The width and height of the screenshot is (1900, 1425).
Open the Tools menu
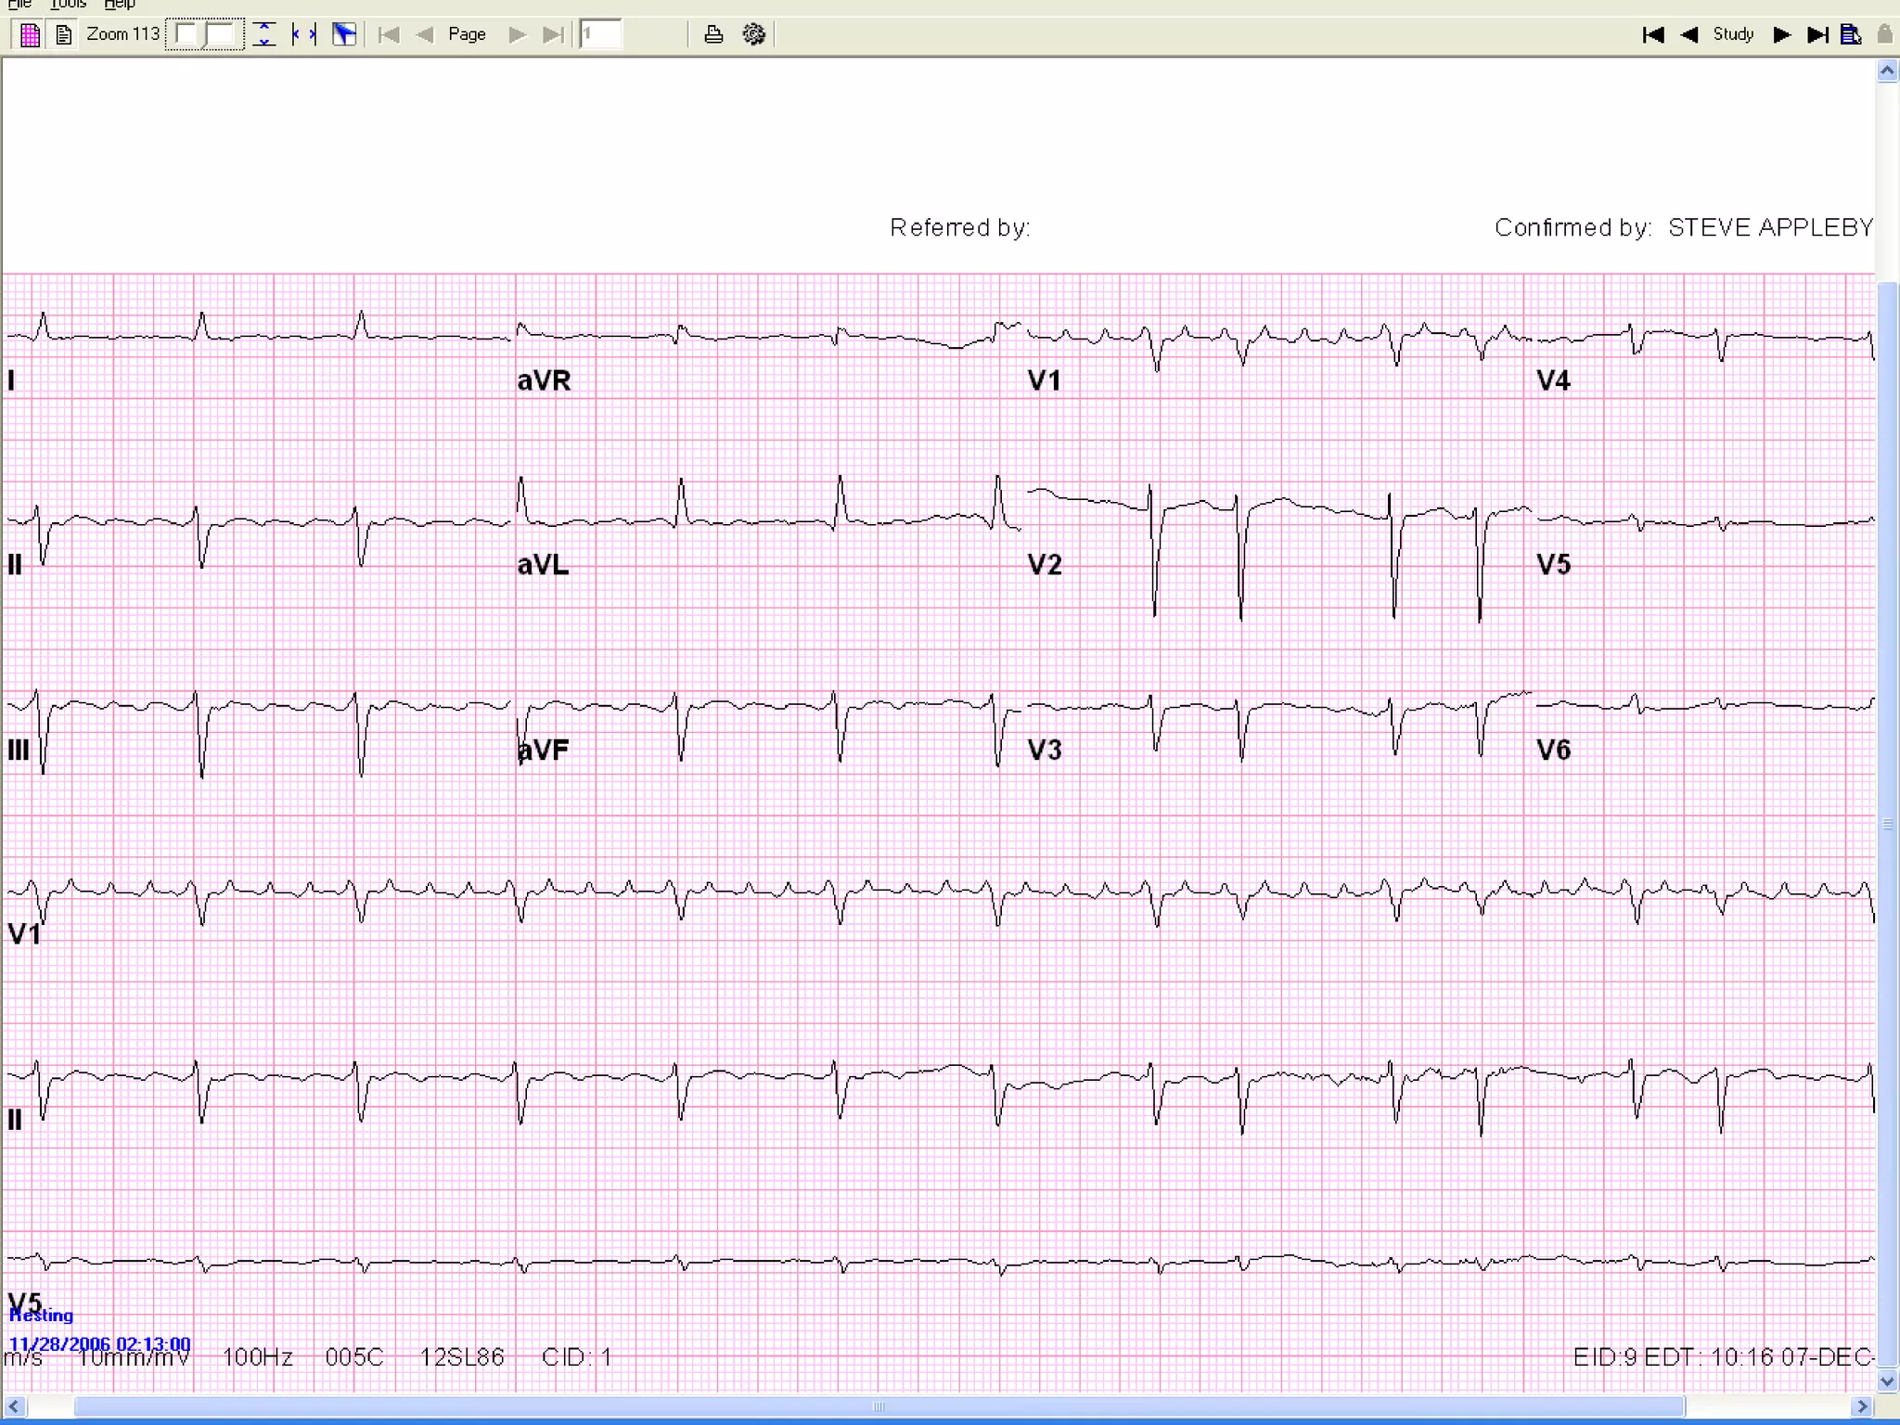(68, 4)
